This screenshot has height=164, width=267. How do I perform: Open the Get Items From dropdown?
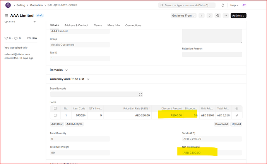[x=183, y=15]
